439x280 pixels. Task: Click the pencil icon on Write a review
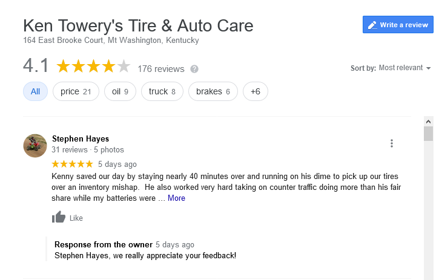[372, 25]
